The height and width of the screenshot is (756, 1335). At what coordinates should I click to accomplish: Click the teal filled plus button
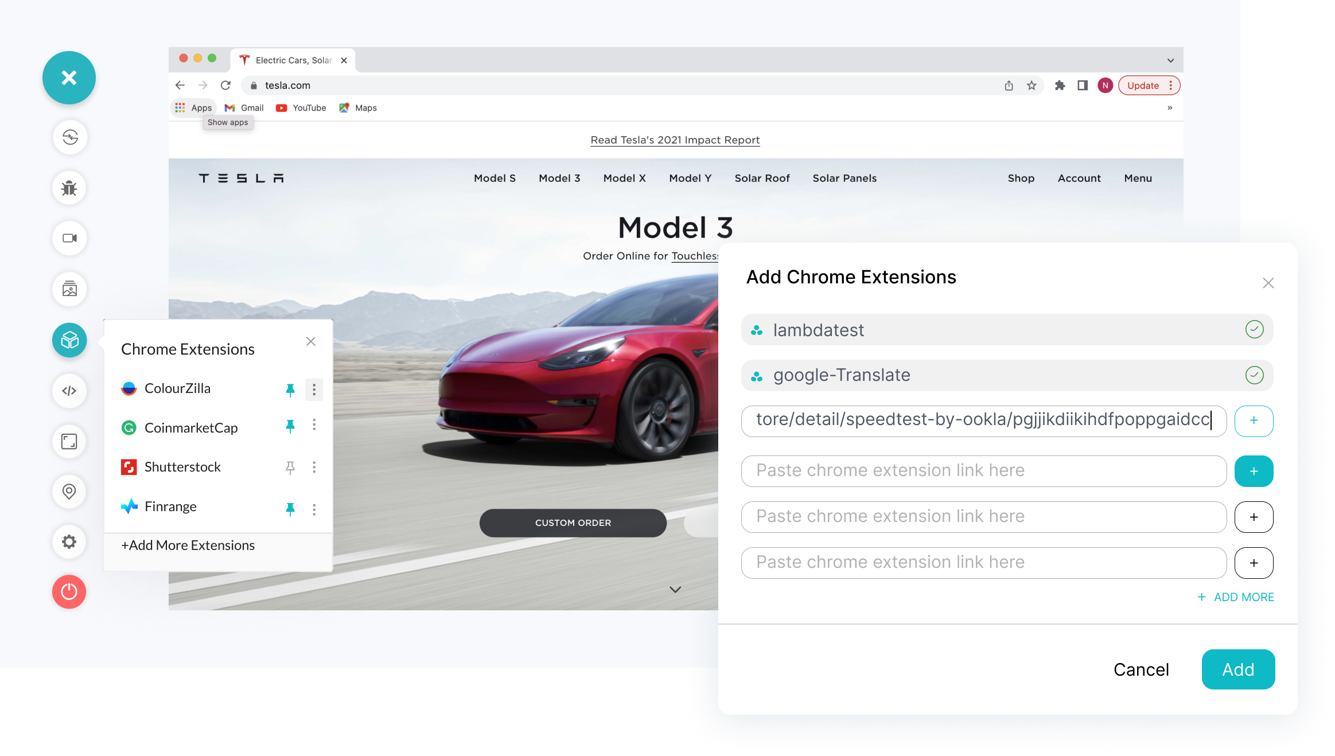point(1254,471)
